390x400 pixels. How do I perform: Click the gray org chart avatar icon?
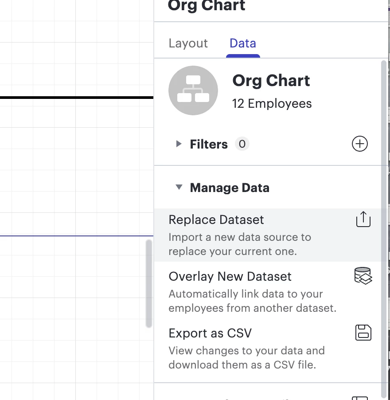[x=193, y=90]
